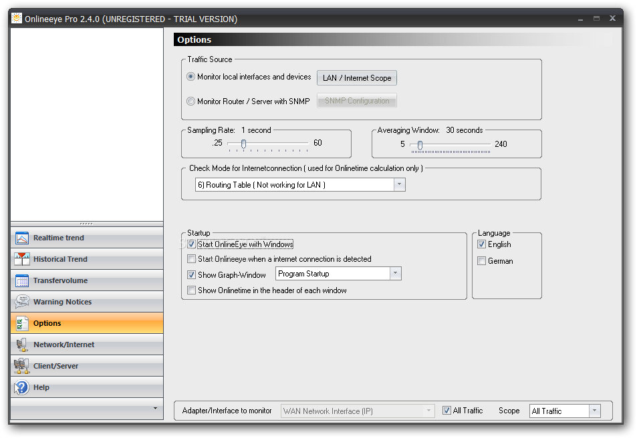The width and height of the screenshot is (637, 438).
Task: Click the Help question mark icon
Action: coord(22,387)
